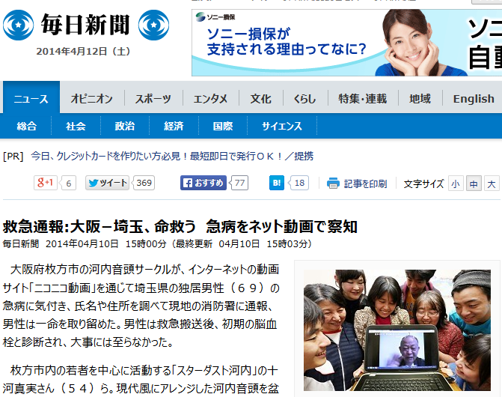Set font size to 小

click(x=456, y=184)
